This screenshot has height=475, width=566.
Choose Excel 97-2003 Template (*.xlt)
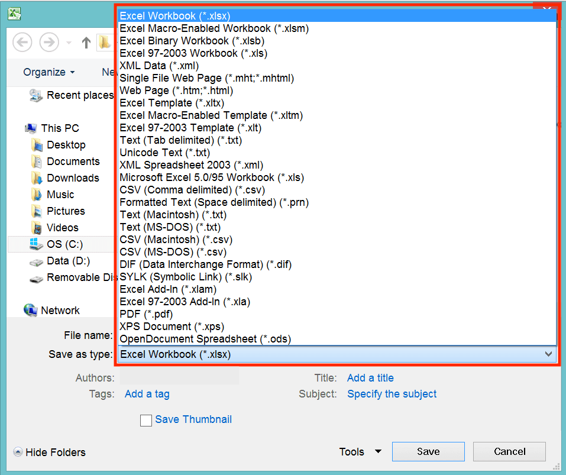click(x=337, y=128)
